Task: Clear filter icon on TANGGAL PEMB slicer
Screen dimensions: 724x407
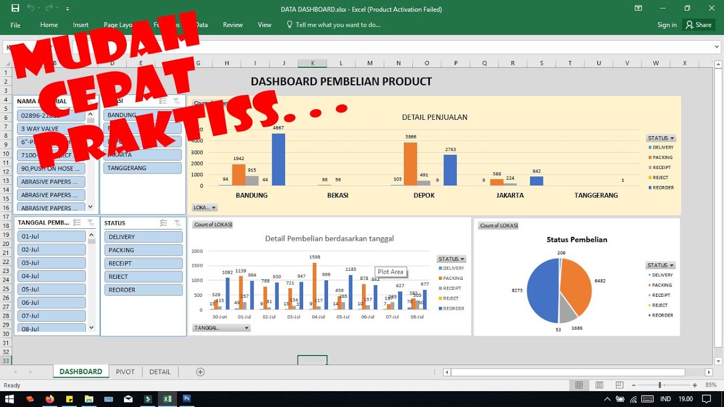Action: pos(90,223)
